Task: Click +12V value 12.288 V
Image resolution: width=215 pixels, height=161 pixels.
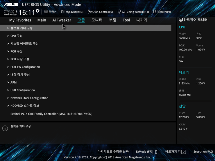Action: point(184,117)
